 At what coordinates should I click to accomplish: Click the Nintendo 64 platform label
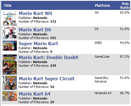click(x=103, y=93)
